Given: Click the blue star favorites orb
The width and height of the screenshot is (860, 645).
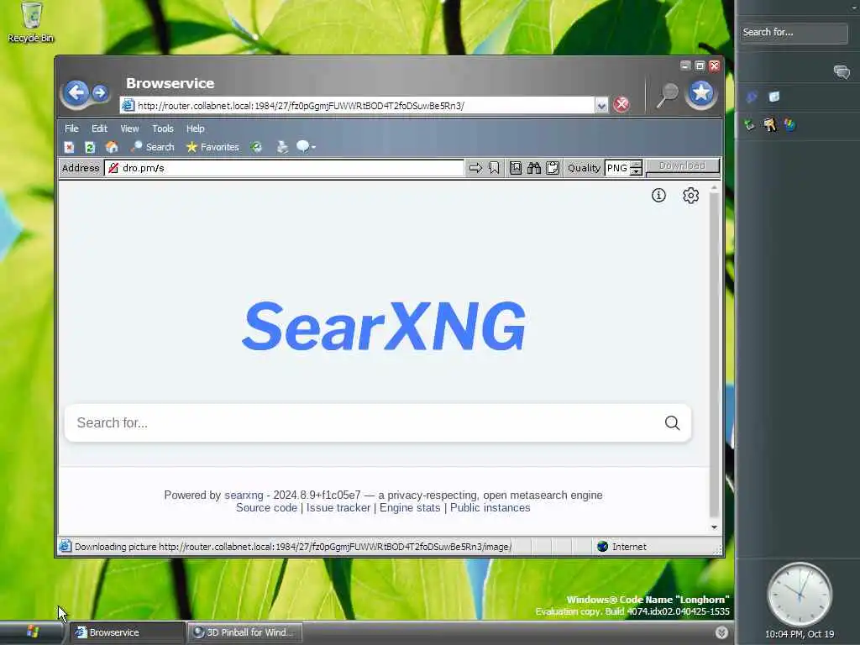Looking at the screenshot, I should tap(701, 93).
